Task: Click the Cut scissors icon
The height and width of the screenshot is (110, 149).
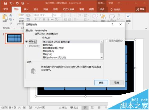Action: click(11, 15)
